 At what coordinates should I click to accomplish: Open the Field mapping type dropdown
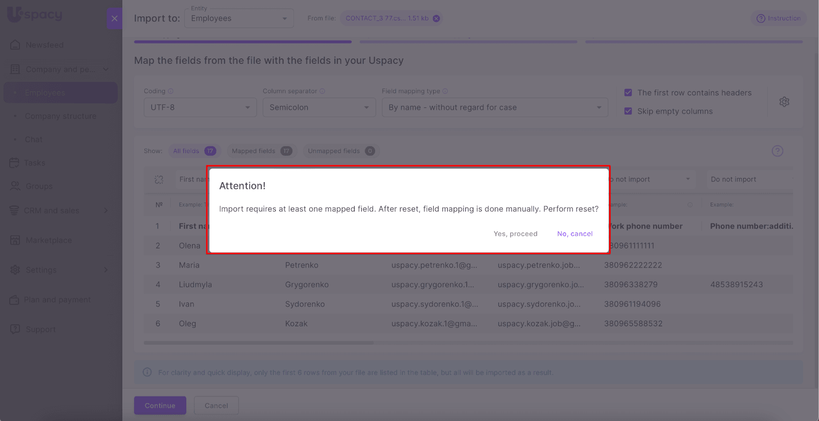click(494, 107)
